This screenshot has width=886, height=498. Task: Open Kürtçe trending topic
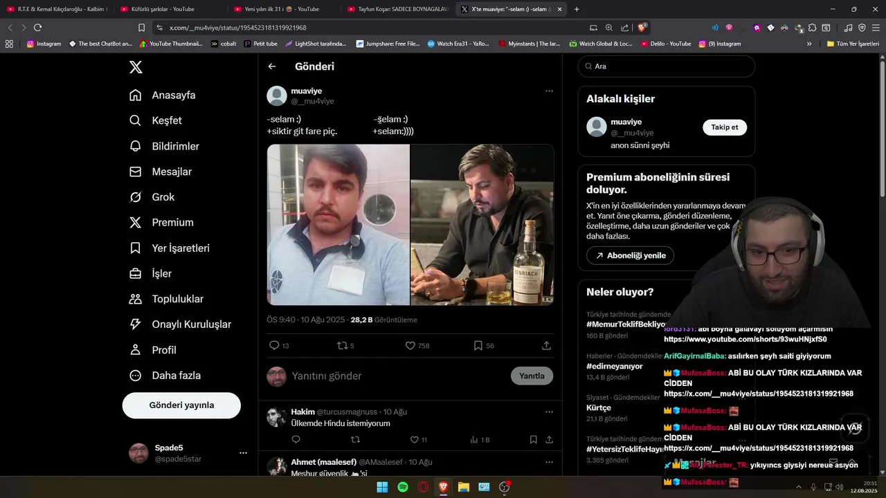point(599,408)
